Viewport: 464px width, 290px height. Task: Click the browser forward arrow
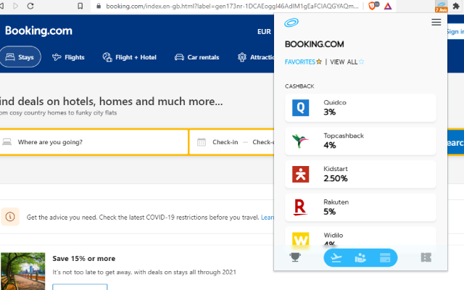tap(15, 6)
